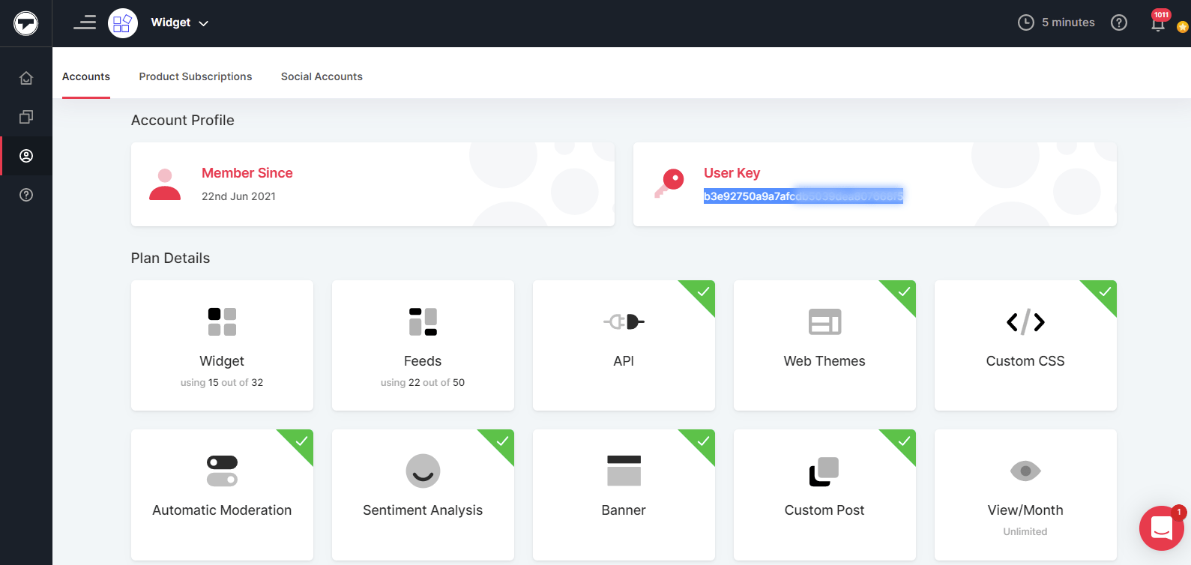Open the help icon in left sidebar

(26, 195)
